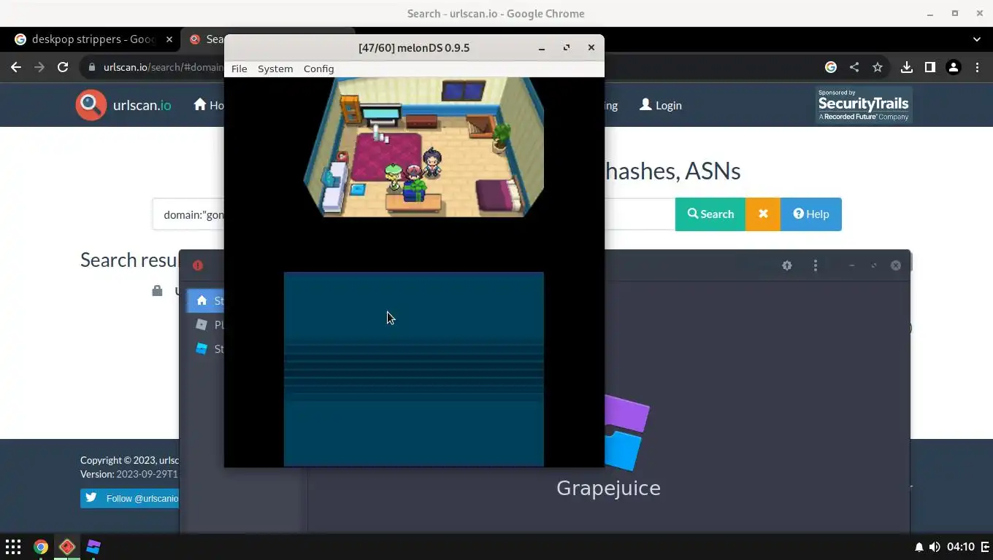The width and height of the screenshot is (993, 560).
Task: Click the 04:10 clock
Action: coord(961,547)
